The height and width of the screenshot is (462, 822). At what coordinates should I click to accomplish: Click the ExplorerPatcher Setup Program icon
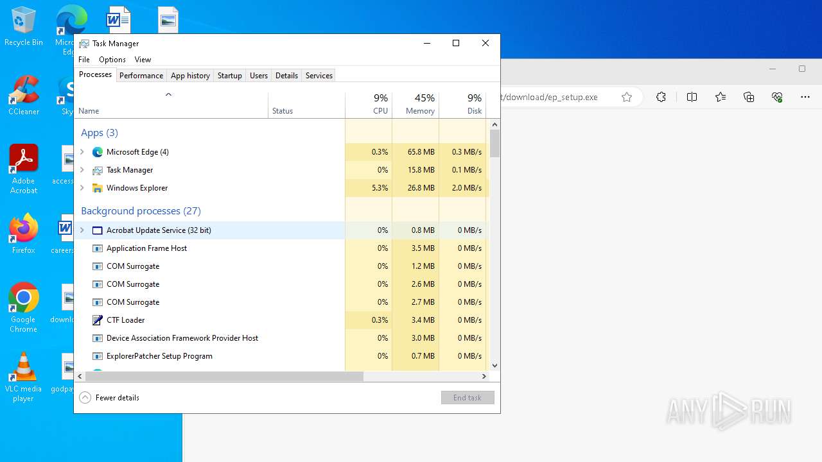(98, 356)
